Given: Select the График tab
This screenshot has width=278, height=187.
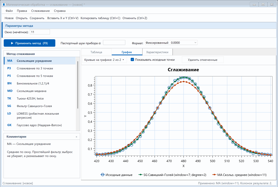Looking at the screenshot, I should pos(127,52).
